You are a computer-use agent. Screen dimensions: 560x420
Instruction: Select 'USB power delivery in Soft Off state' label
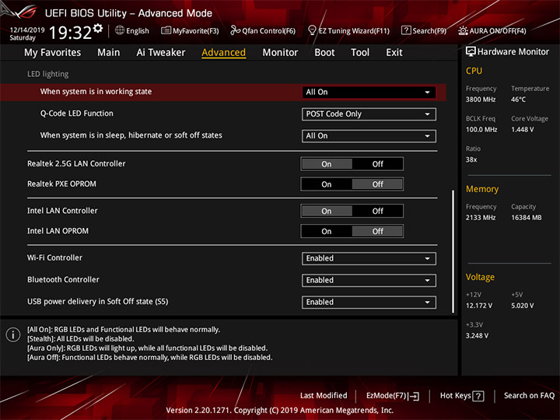(97, 302)
